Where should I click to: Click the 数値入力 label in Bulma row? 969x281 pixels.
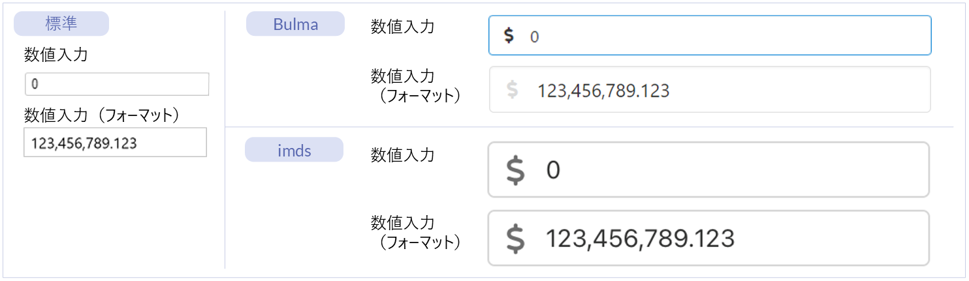pyautogui.click(x=402, y=27)
